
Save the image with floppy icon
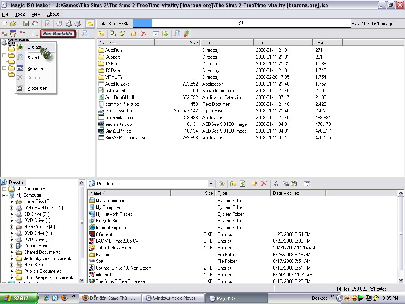26,23
